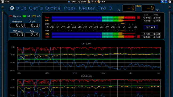Select Ch1 peak Max value +0.0 dB
The height and width of the screenshot is (97, 173).
(146, 18)
